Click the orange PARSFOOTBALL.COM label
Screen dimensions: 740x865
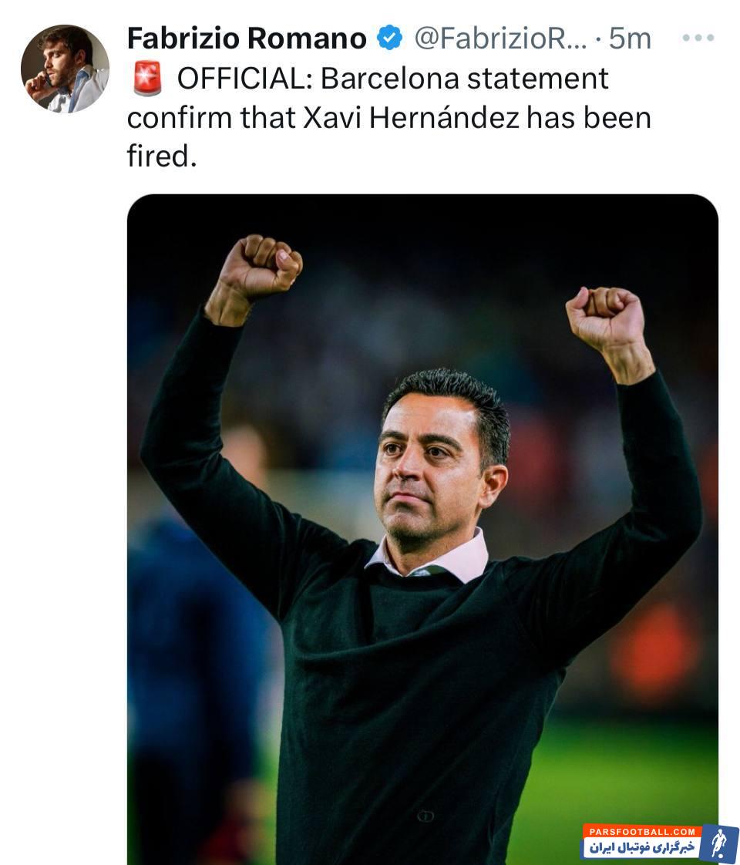tap(641, 831)
